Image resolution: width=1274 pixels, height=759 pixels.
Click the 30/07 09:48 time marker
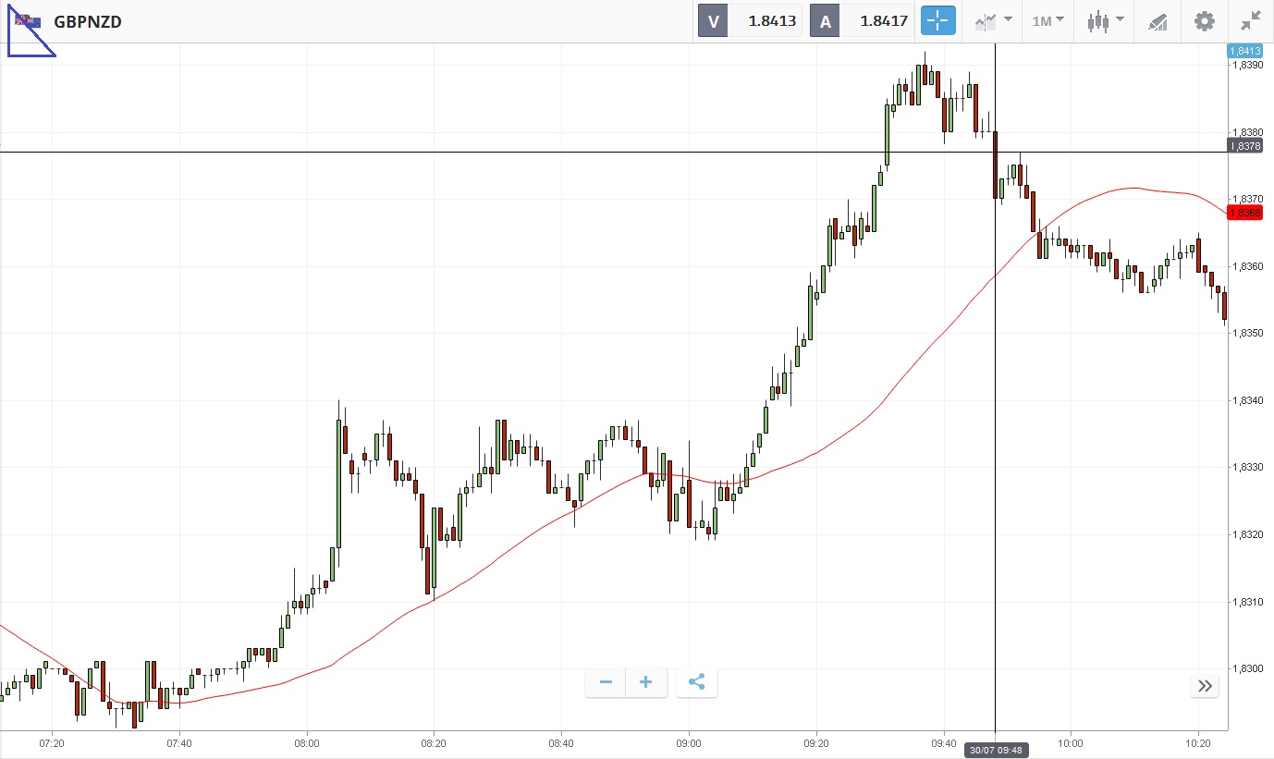995,749
